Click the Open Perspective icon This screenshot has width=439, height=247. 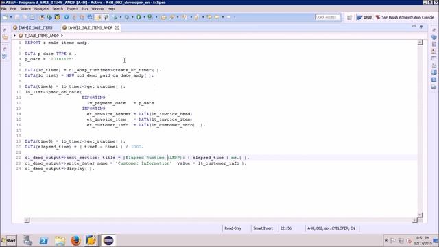coord(349,17)
